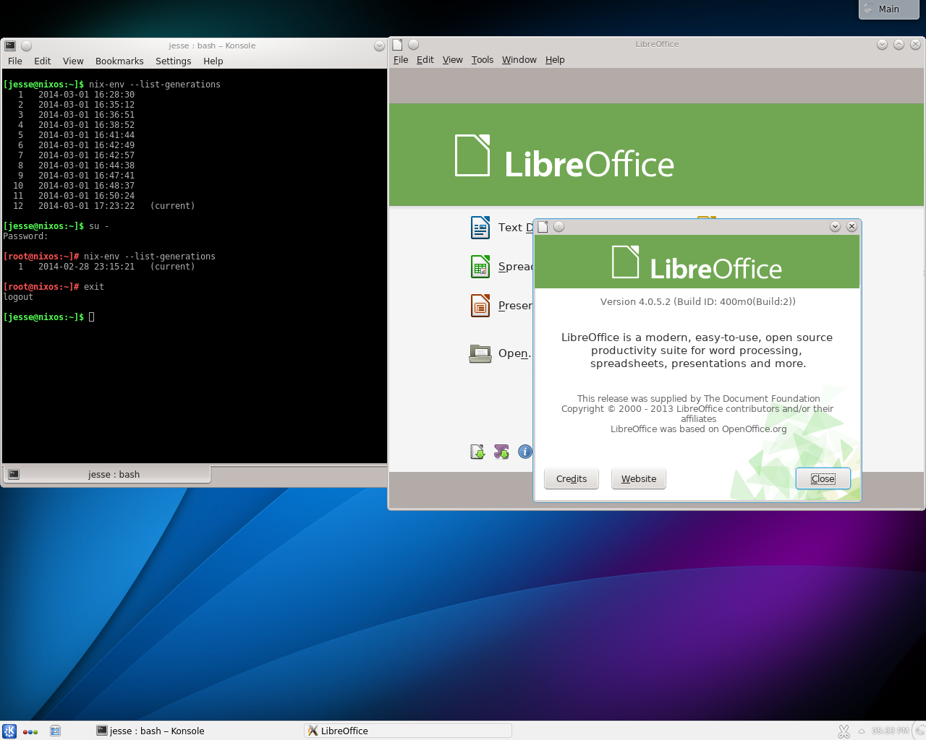Click the get extensions icon in Start Center
Image resolution: width=926 pixels, height=740 pixels.
(x=501, y=452)
